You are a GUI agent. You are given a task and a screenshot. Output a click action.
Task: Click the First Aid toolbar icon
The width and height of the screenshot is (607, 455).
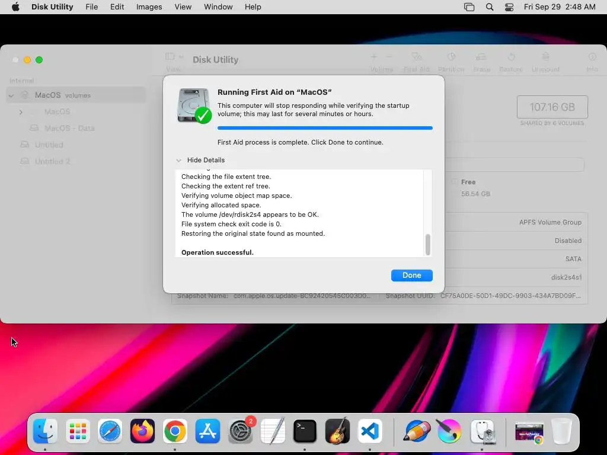click(x=417, y=57)
